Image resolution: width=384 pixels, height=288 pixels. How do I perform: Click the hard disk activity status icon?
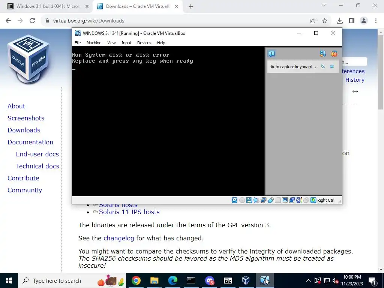point(235,200)
